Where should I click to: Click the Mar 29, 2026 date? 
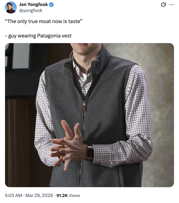click(39, 196)
